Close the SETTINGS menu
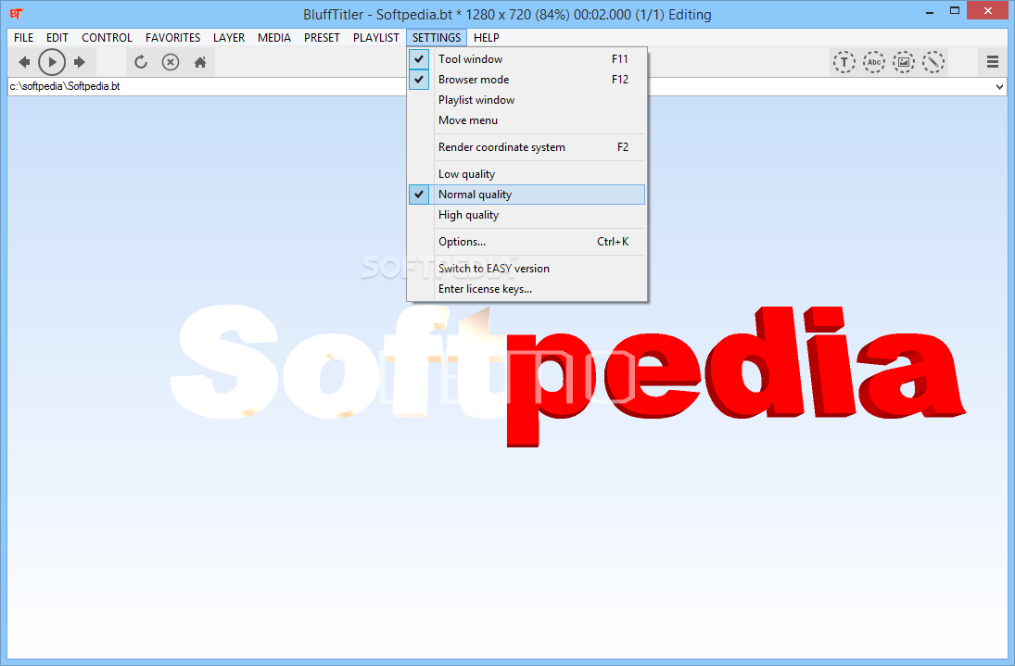The width and height of the screenshot is (1015, 666). 437,37
